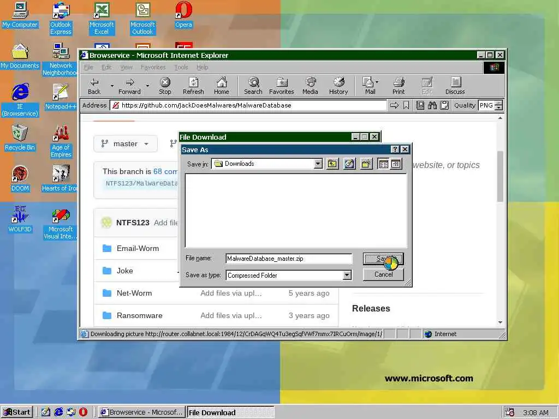Open the Edit menu
The image size is (559, 419).
(x=106, y=67)
